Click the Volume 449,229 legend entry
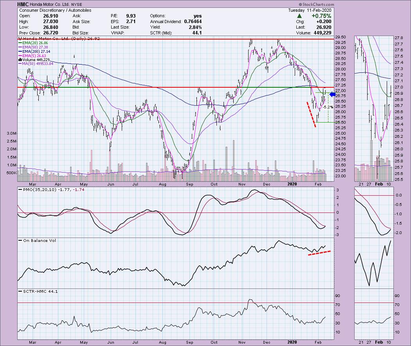Image resolution: width=411 pixels, height=346 pixels. pos(34,60)
